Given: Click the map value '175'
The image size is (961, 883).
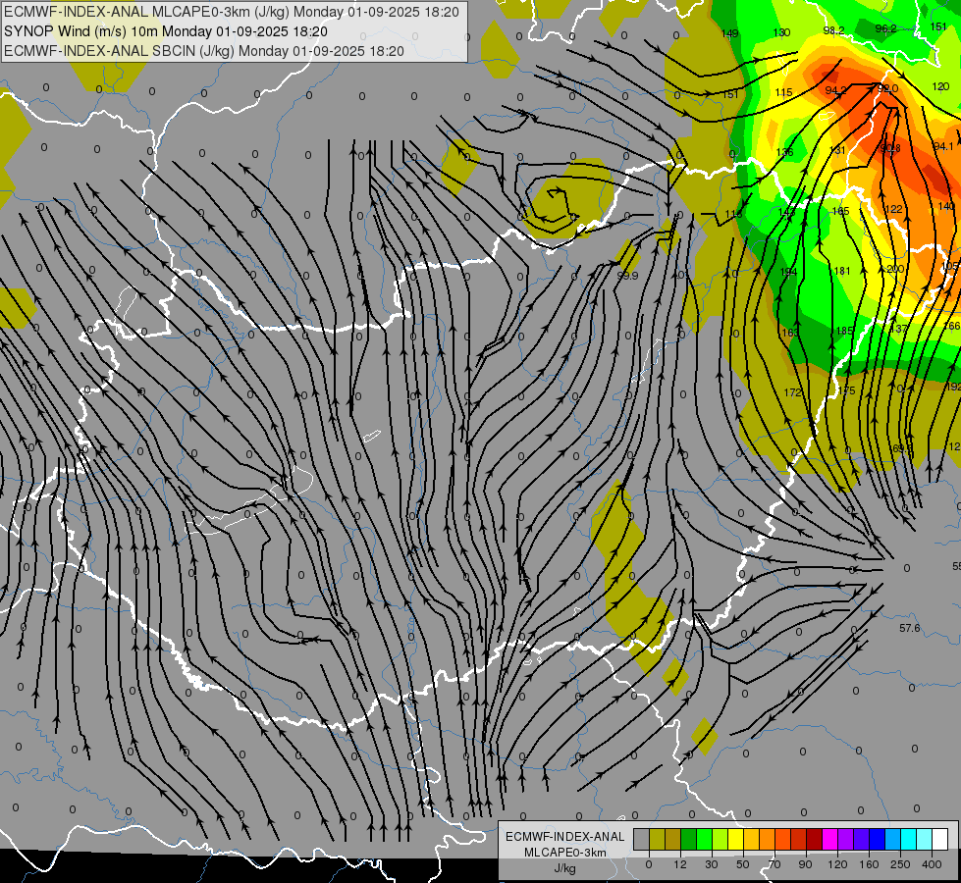Looking at the screenshot, I should tap(846, 390).
